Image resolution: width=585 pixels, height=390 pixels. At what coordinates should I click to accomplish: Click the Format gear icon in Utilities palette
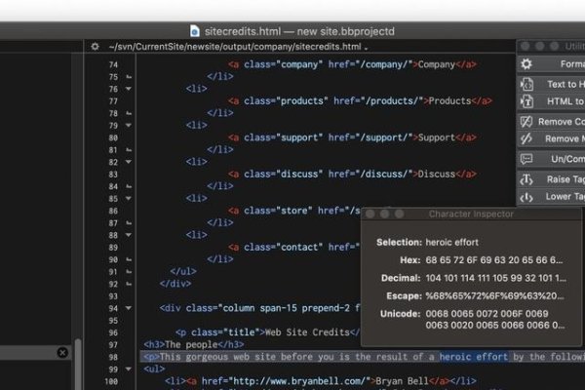527,64
